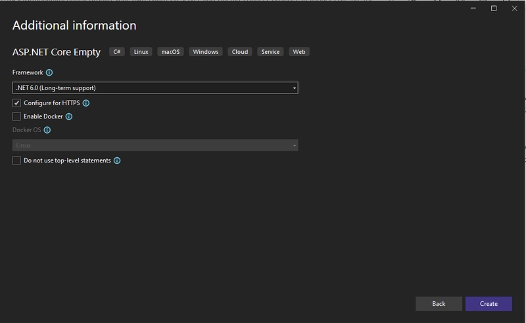Click the Windows tag

click(x=206, y=52)
